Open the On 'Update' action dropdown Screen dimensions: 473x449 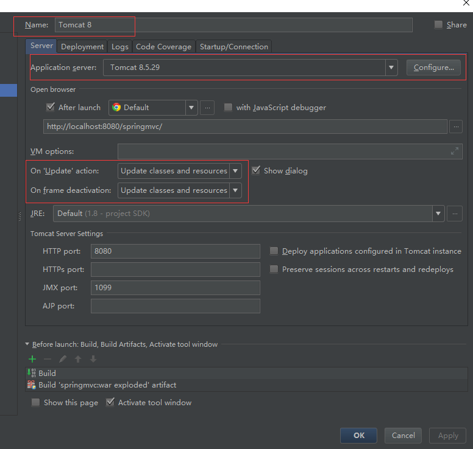[235, 171]
